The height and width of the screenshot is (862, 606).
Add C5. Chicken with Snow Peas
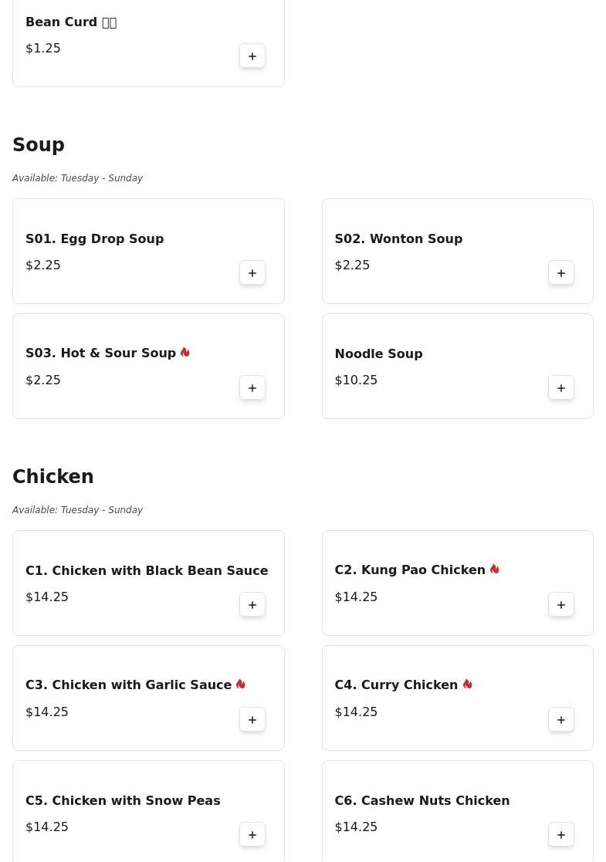coord(252,835)
